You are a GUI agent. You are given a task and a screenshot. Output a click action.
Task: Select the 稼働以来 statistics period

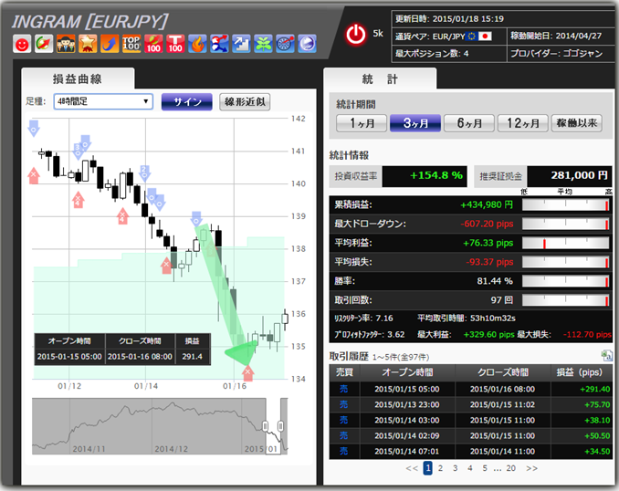click(x=577, y=123)
